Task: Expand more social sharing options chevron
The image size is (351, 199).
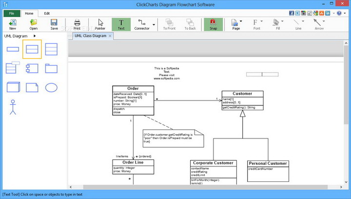Action: pyautogui.click(x=334, y=13)
